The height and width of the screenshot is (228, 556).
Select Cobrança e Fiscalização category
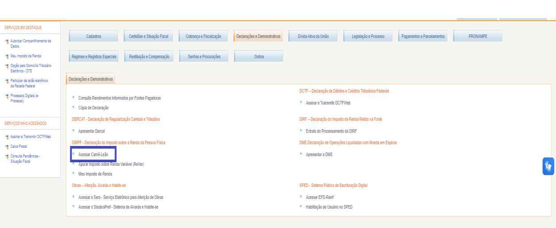pyautogui.click(x=203, y=36)
